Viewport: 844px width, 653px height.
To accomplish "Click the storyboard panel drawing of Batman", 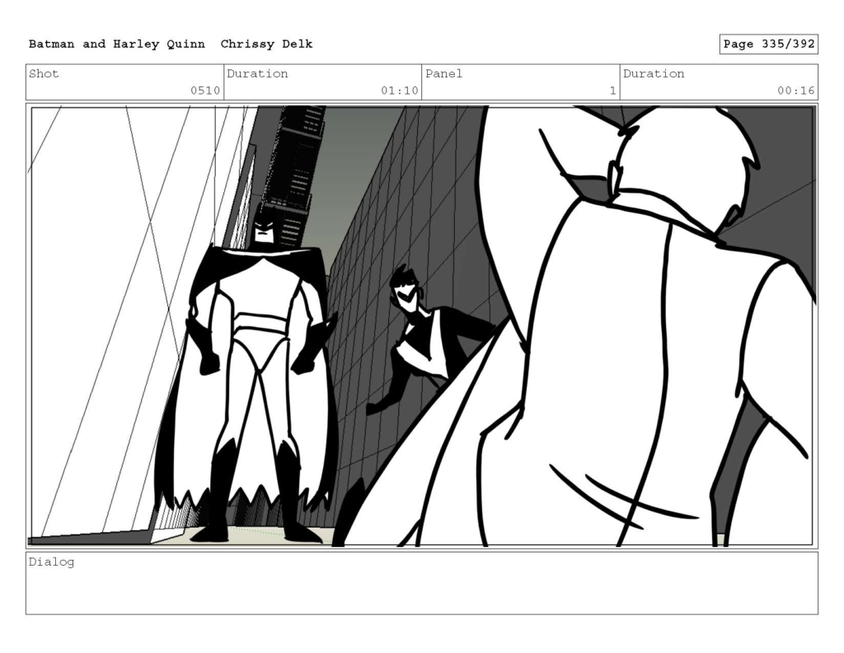I will (x=422, y=326).
